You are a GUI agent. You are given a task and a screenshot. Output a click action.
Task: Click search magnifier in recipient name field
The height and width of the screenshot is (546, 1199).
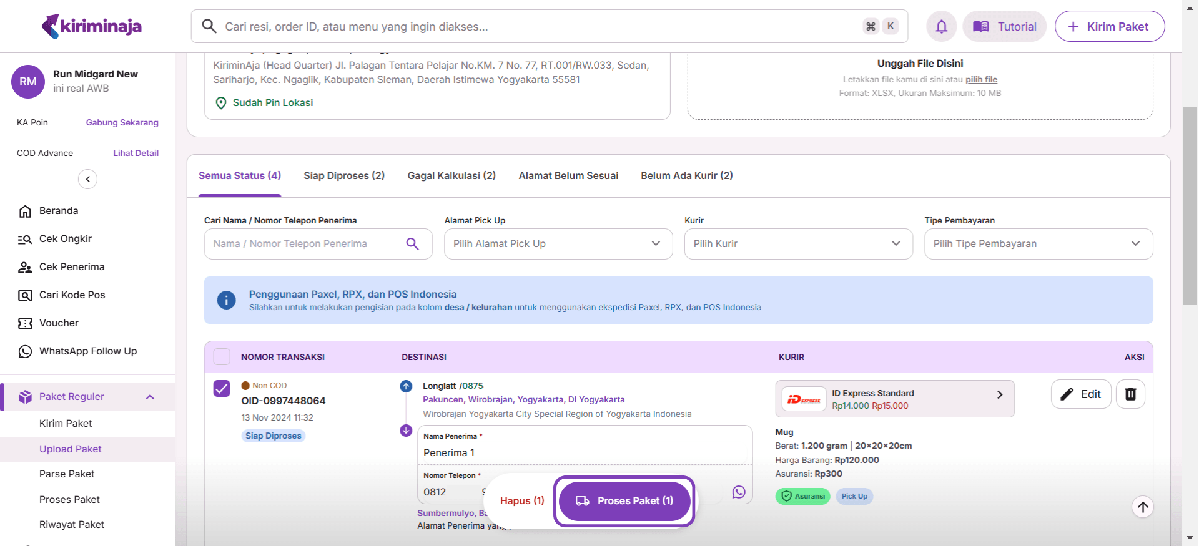point(412,244)
